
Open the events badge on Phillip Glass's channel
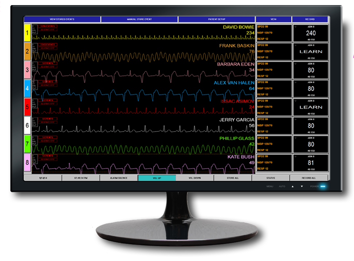(48, 137)
